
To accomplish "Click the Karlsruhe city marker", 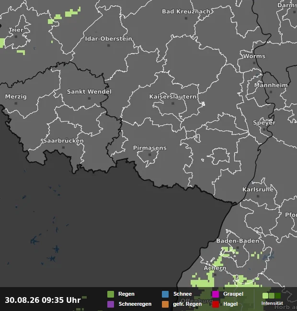I will (258, 196).
